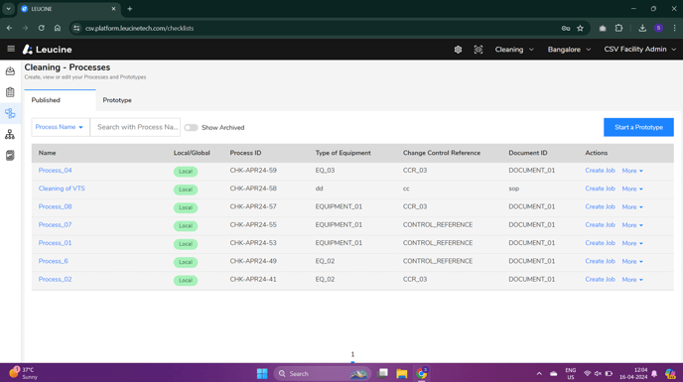Open Process_08 link
The height and width of the screenshot is (382, 683).
(55, 207)
